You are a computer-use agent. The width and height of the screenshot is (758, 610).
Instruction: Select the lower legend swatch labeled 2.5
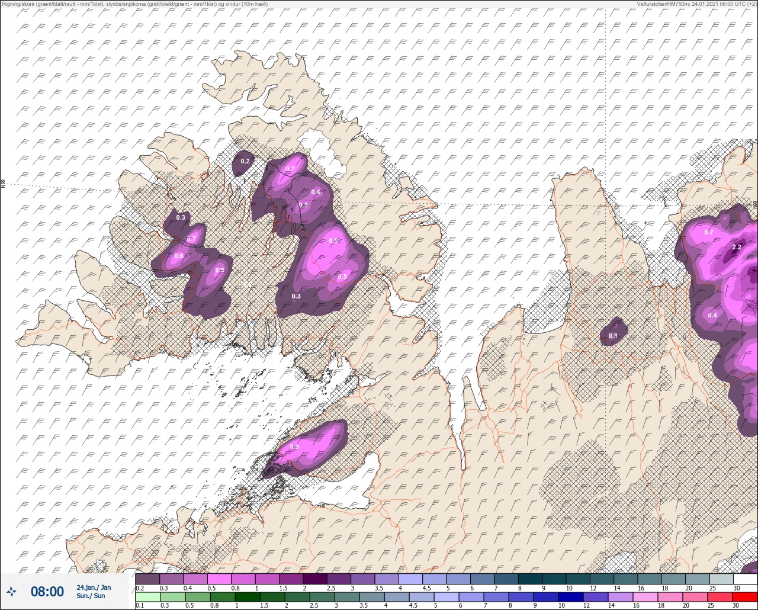point(322,597)
